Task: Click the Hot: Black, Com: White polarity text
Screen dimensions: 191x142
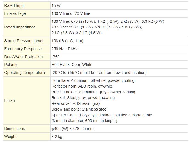Action: [72, 65]
